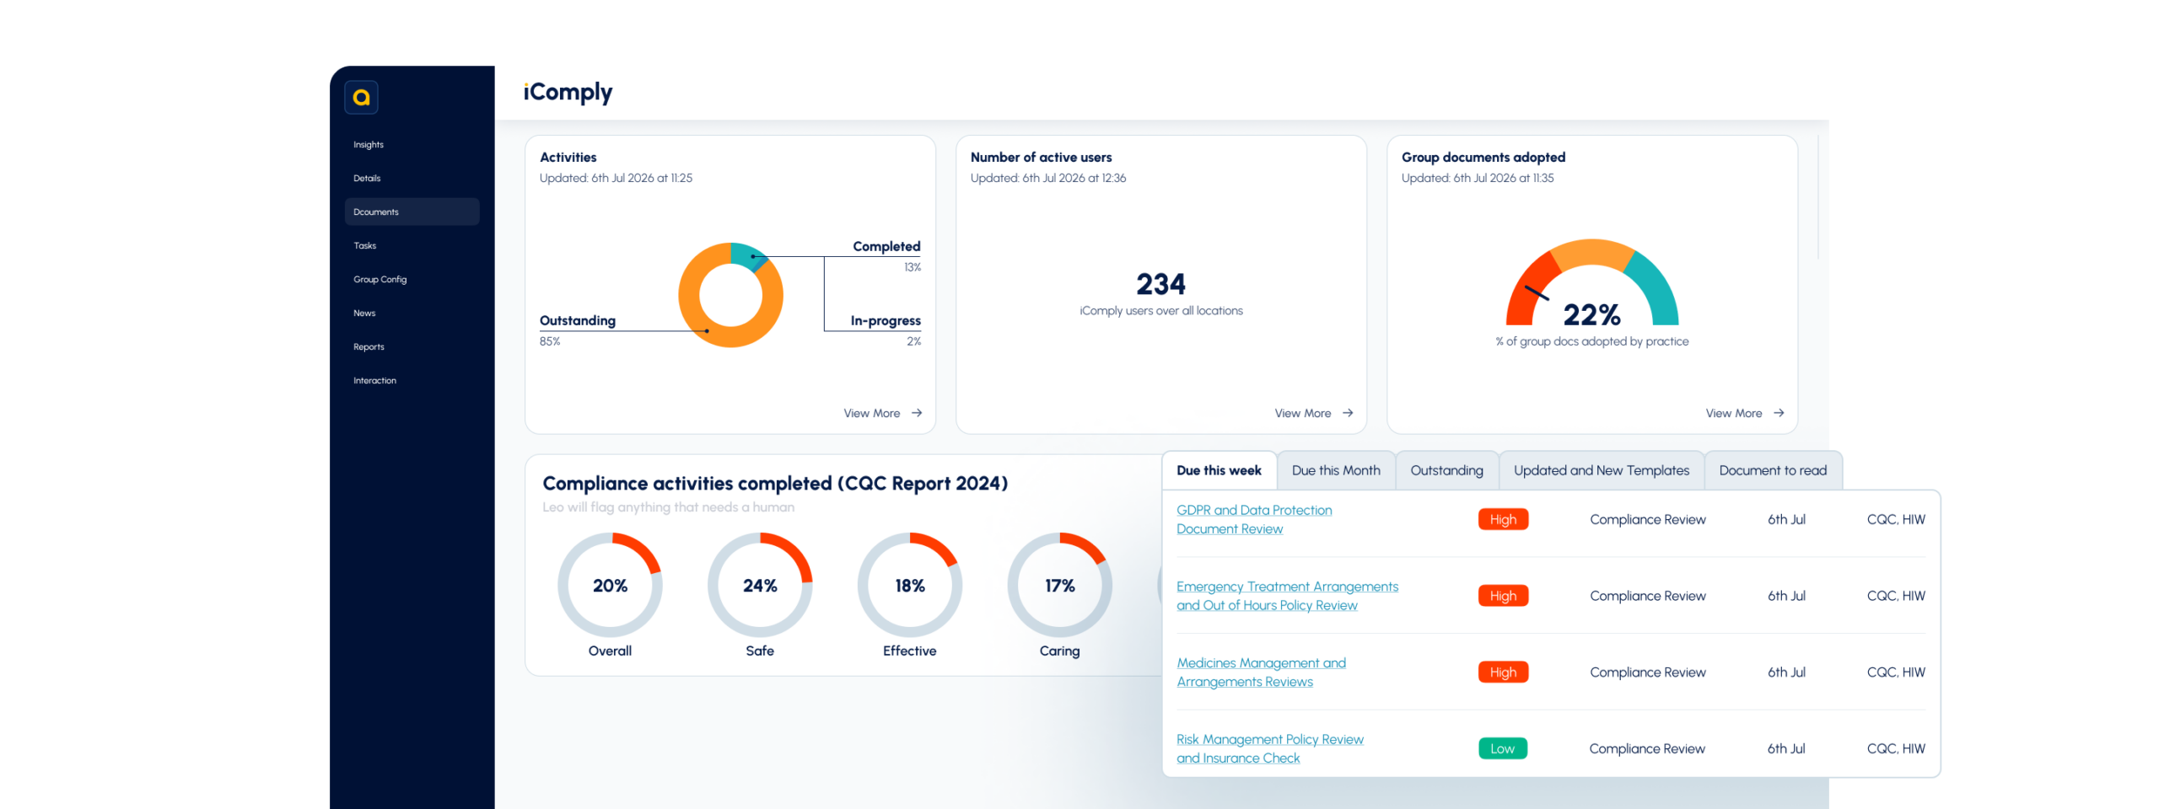Click the Activities View More arrow
Image resolution: width=2159 pixels, height=809 pixels.
click(917, 413)
